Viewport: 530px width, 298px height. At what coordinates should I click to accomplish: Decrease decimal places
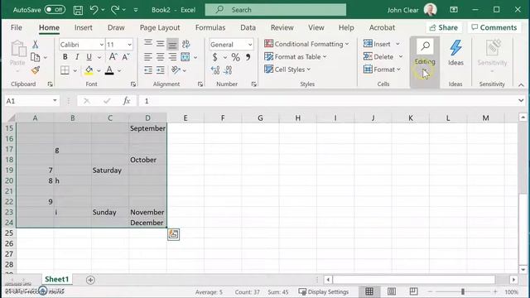tap(229, 70)
